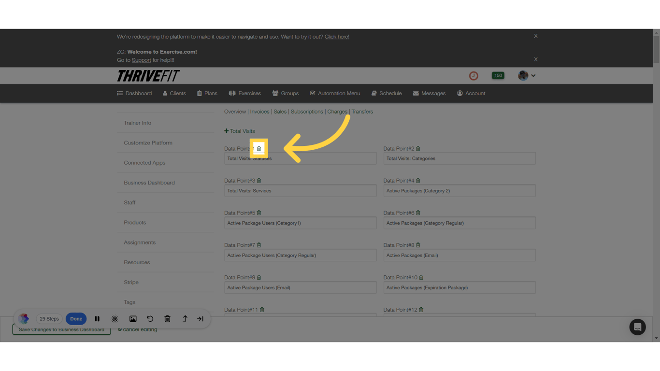This screenshot has width=660, height=371.
Task: Click the green 150 badge
Action: [498, 76]
